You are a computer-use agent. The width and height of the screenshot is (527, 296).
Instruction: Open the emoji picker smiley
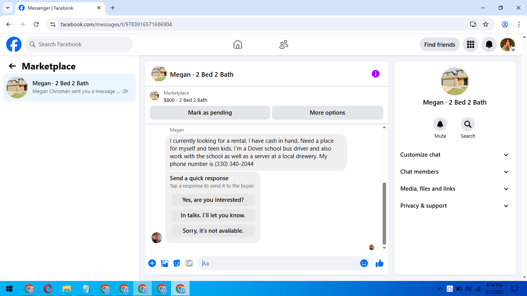tap(364, 263)
